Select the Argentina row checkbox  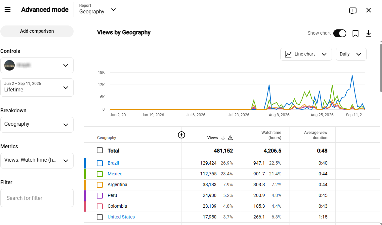coord(100,185)
